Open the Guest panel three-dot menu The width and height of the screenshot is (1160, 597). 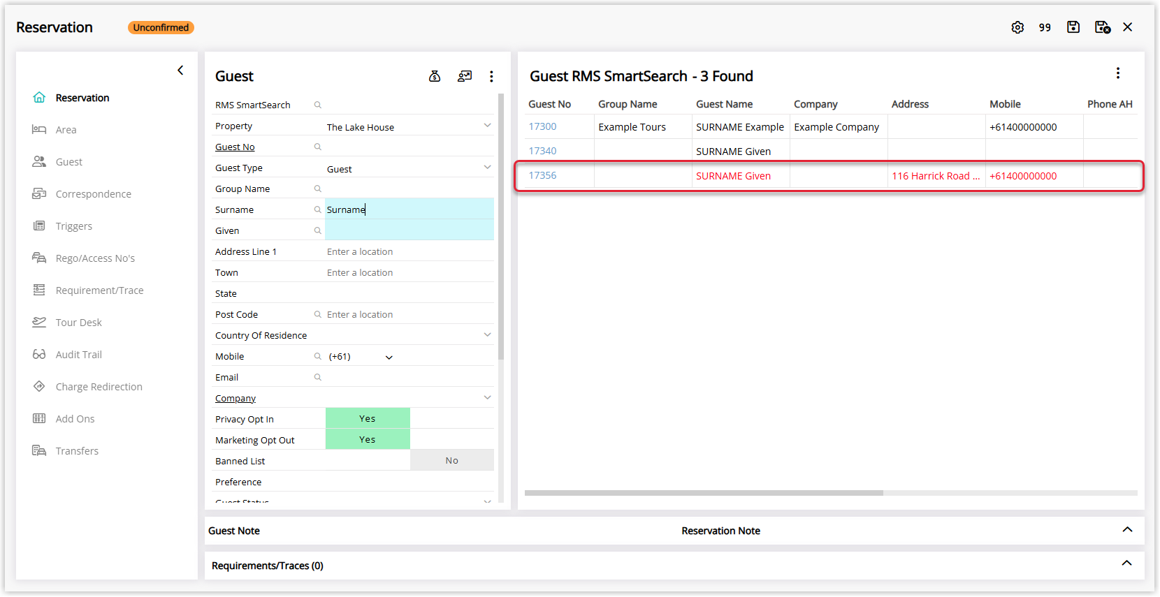pos(491,76)
